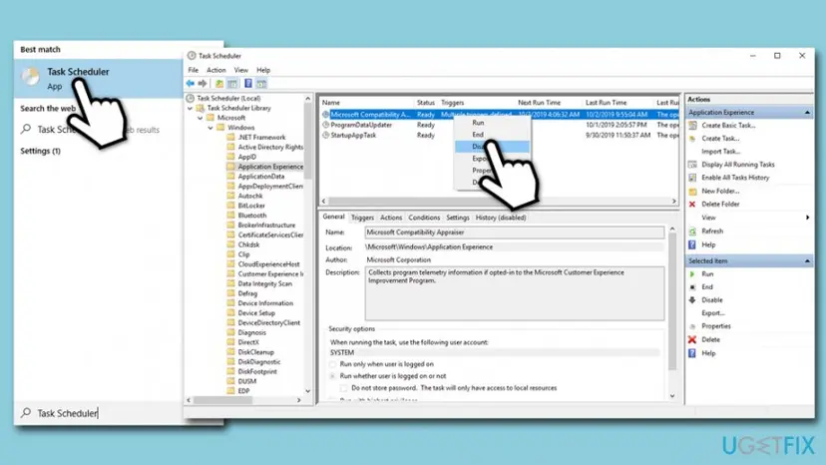Open the Action menu
The width and height of the screenshot is (826, 465).
216,70
